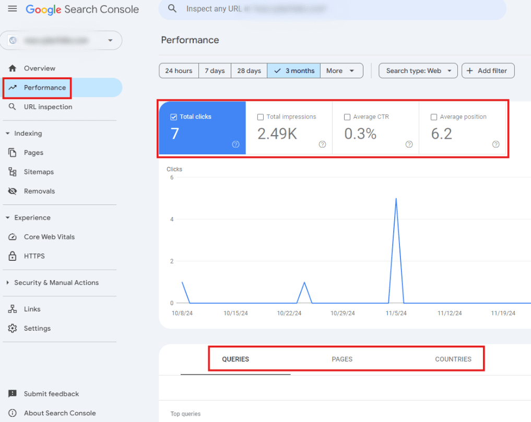Click the URL inspection magnifier icon
Image resolution: width=531 pixels, height=422 pixels.
(13, 106)
